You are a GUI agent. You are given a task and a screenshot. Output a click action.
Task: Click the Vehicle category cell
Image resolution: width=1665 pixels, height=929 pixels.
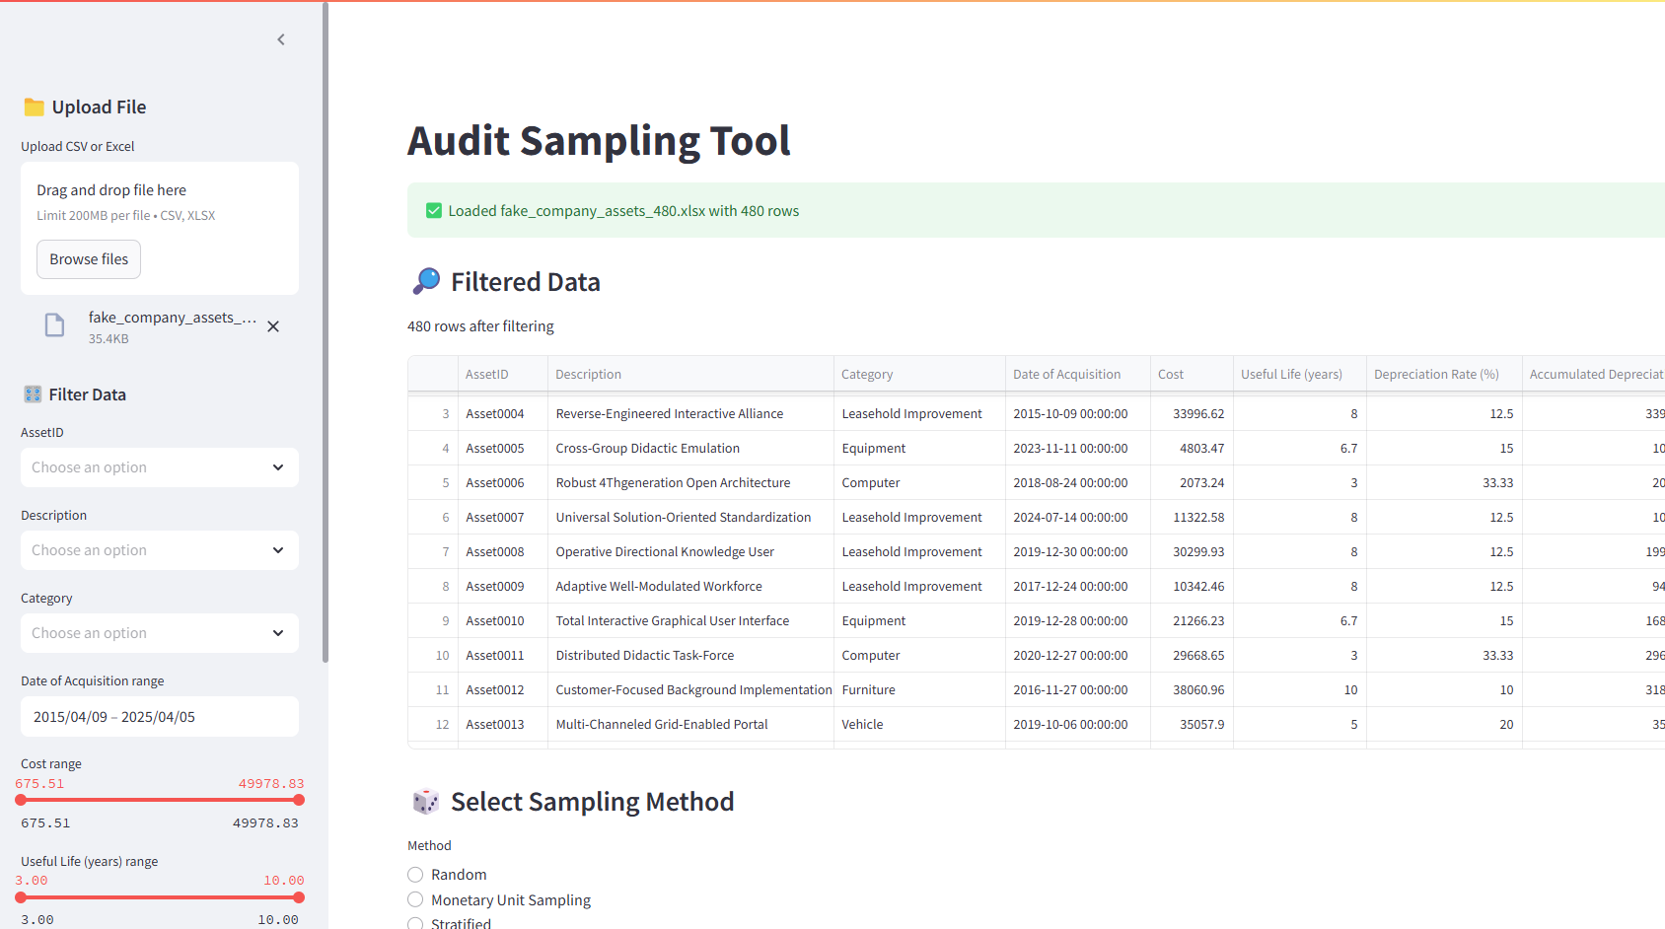point(919,724)
